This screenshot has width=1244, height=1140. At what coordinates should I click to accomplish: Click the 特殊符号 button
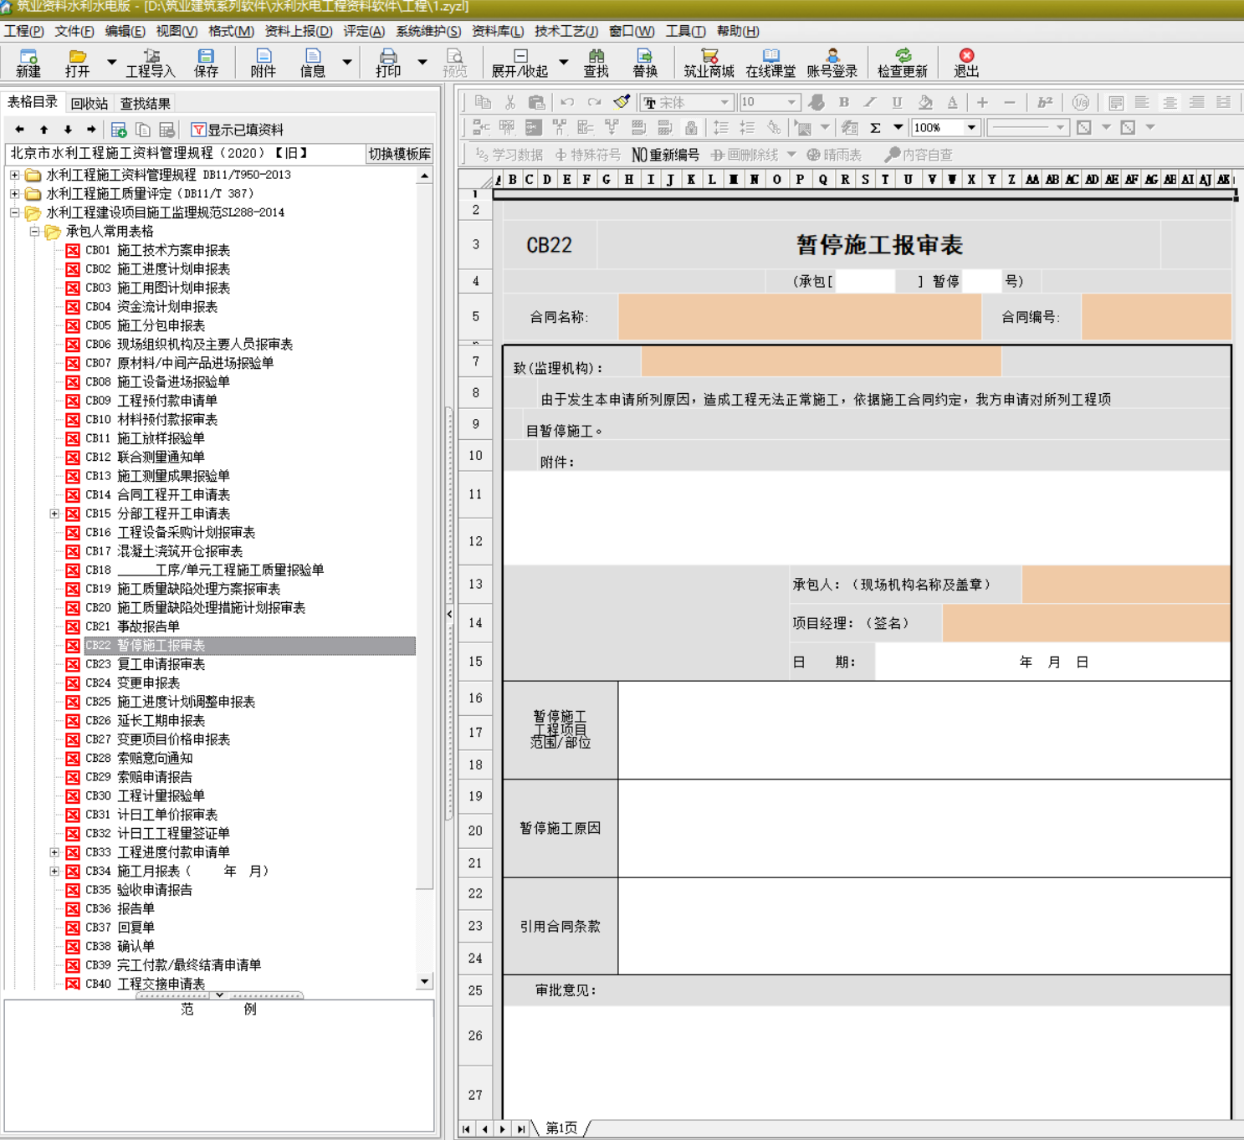click(x=588, y=155)
